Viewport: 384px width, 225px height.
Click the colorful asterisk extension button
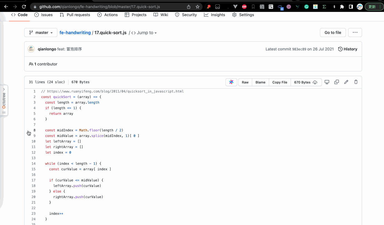point(231,82)
